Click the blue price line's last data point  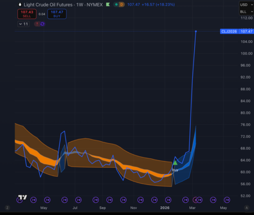click(196, 32)
